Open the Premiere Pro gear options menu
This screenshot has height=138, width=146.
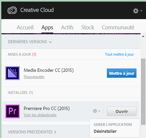[x=96, y=111]
